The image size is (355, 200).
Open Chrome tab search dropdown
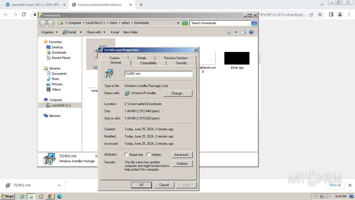coord(322,5)
